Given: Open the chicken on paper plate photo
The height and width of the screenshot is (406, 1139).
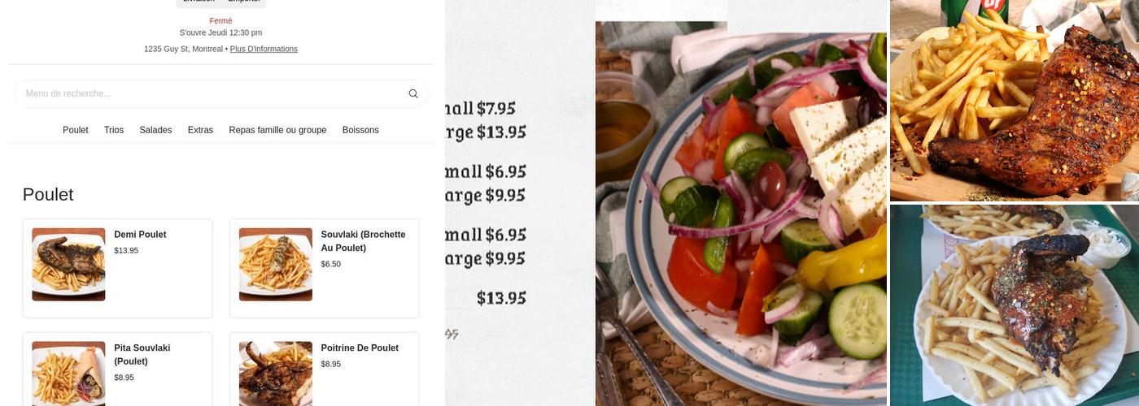Looking at the screenshot, I should click(x=1015, y=305).
